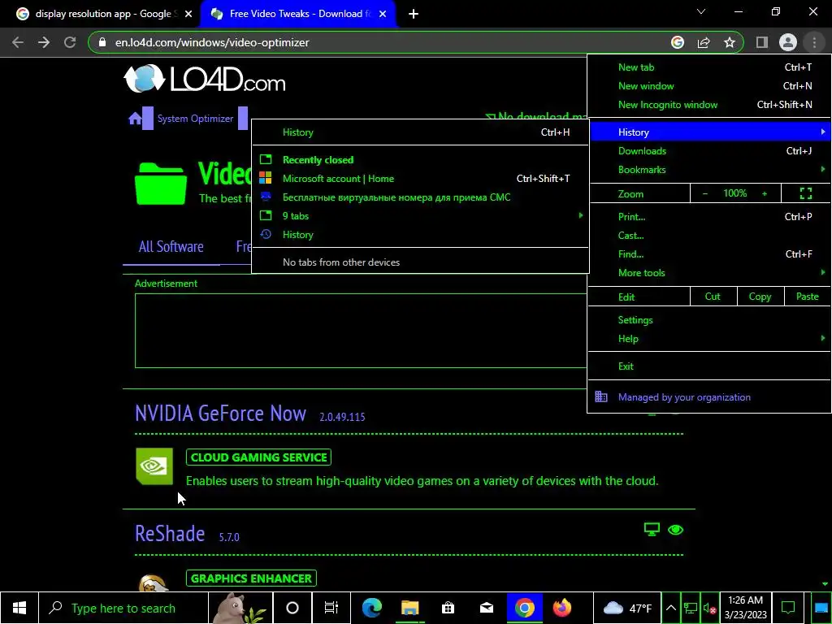Open the Chrome profile avatar

[788, 42]
